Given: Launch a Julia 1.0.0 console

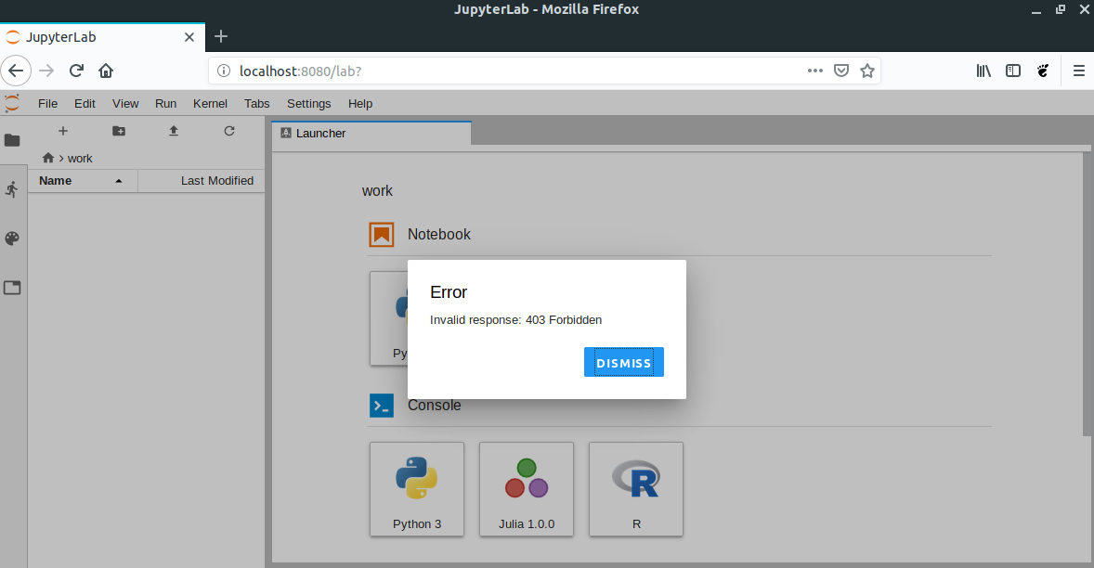Looking at the screenshot, I should pos(527,489).
